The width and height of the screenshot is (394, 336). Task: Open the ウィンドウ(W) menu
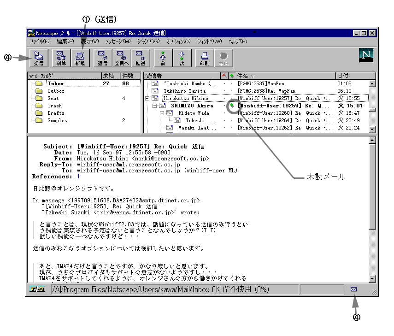(209, 41)
